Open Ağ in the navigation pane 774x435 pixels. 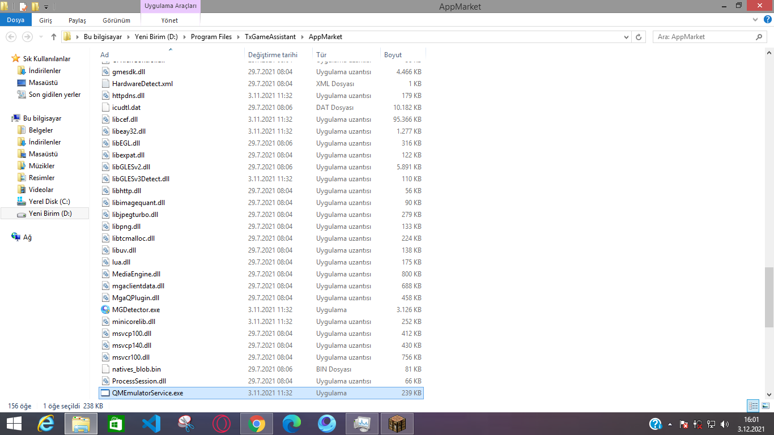(27, 237)
